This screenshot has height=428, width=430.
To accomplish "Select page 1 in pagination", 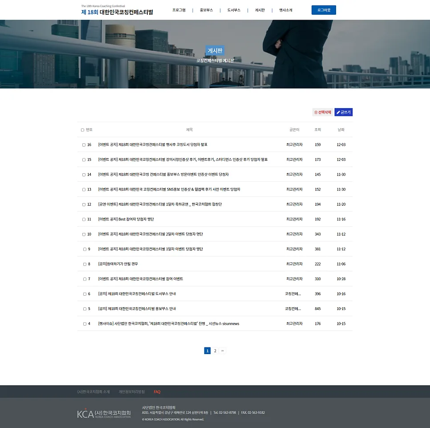I will tap(207, 351).
